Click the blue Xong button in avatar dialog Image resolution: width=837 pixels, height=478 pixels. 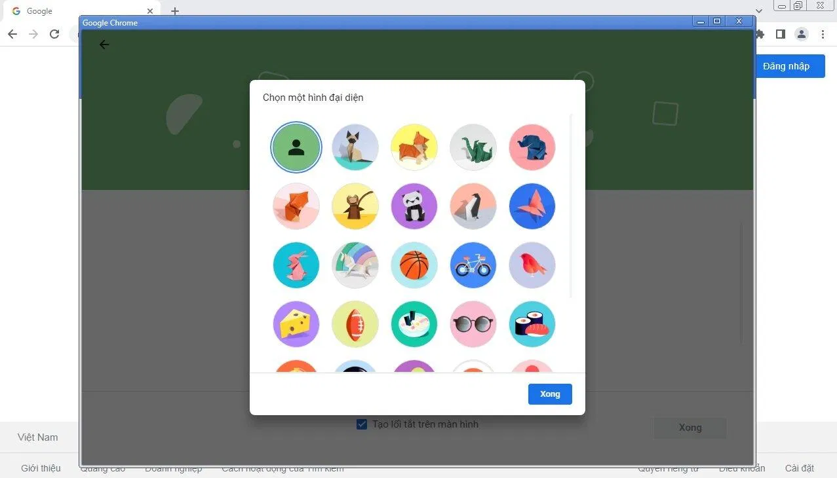[x=550, y=394]
